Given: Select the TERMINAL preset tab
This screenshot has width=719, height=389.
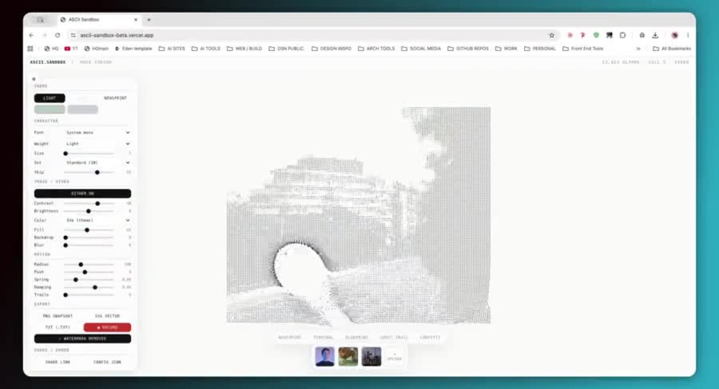Looking at the screenshot, I should click(324, 337).
